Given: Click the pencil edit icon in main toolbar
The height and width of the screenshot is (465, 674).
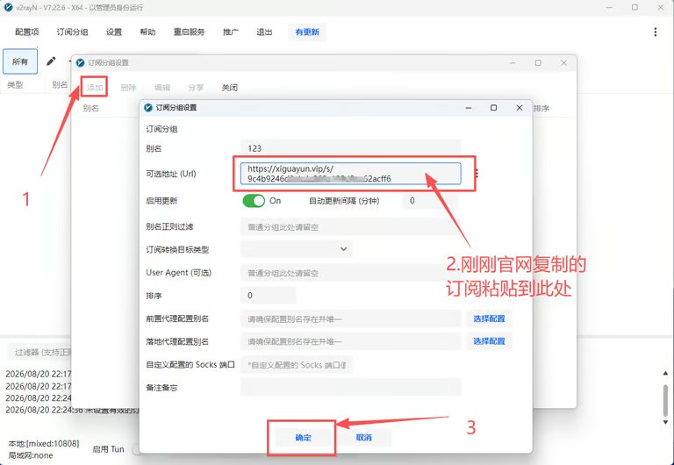Looking at the screenshot, I should tap(51, 61).
